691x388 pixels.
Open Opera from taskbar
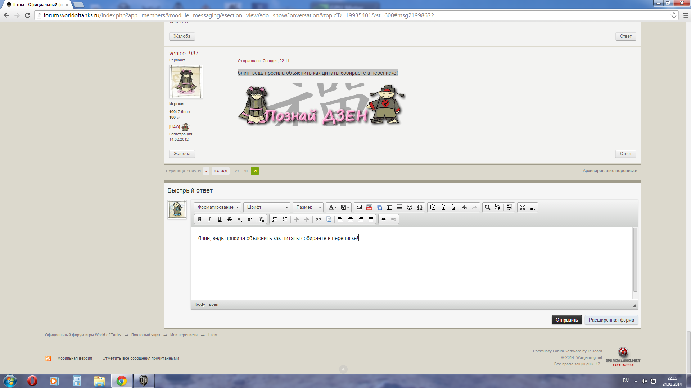[32, 380]
